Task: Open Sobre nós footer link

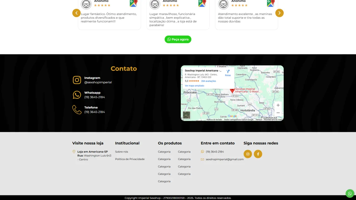Action: 122,152
